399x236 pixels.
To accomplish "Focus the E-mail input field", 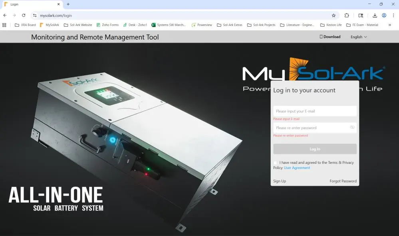I will click(315, 111).
